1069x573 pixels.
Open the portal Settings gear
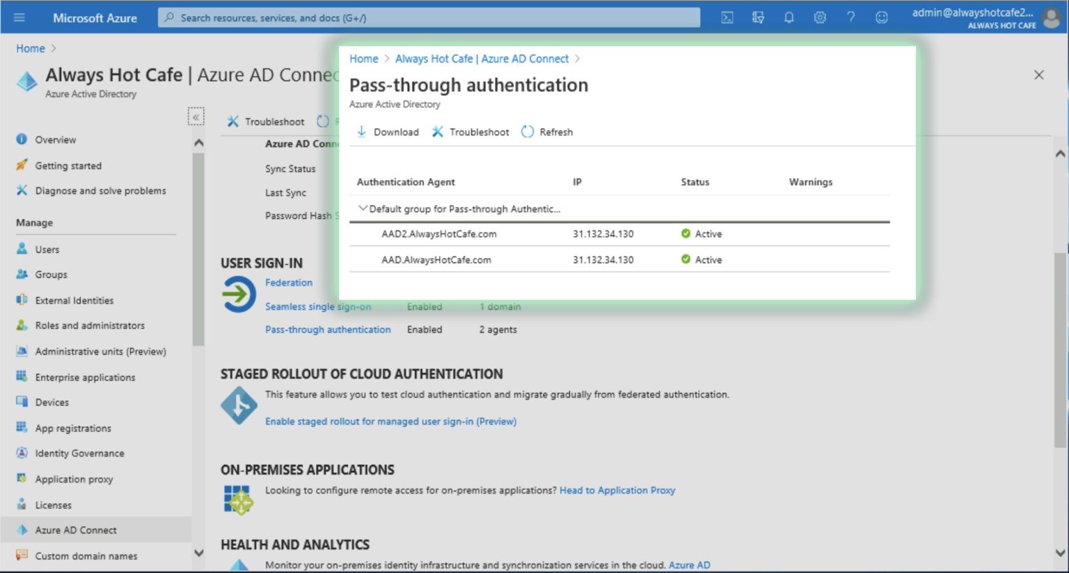[820, 17]
